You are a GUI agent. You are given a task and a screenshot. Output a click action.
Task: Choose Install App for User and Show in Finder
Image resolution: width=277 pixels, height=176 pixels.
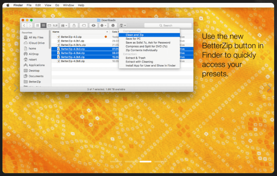click(x=149, y=66)
